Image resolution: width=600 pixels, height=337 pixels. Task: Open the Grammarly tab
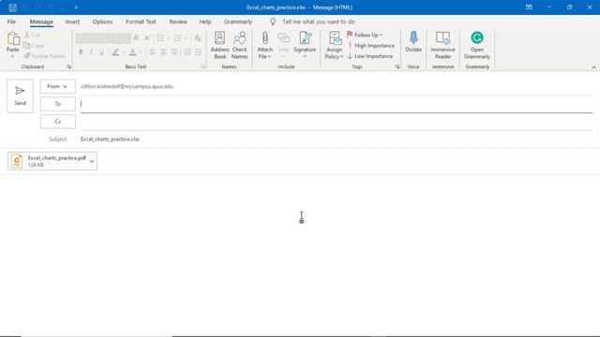(x=238, y=22)
